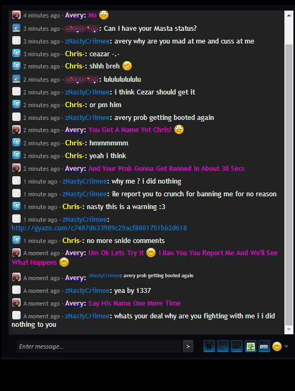Click Chris- username on 'no more snide comments'

73,240
